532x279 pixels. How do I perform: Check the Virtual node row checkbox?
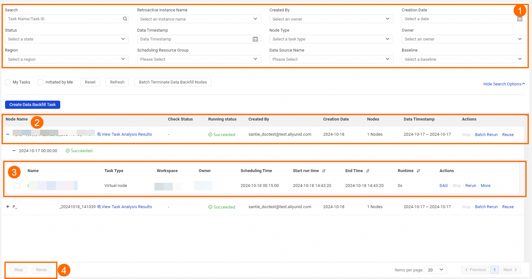(x=17, y=186)
